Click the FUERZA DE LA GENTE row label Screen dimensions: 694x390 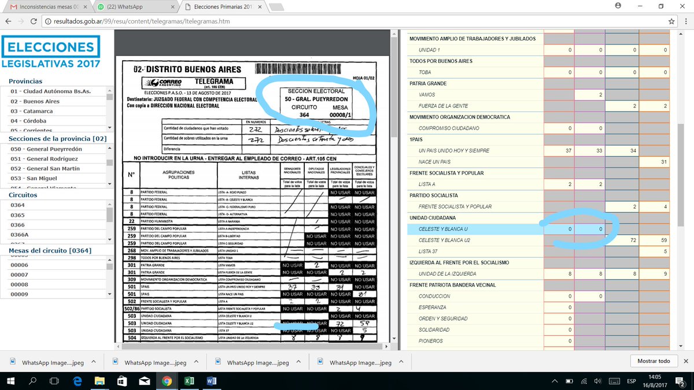coord(443,106)
